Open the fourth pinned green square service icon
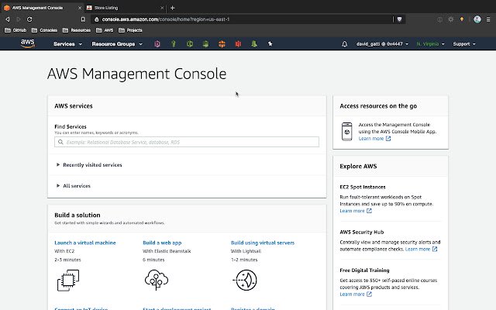This screenshot has width=496, height=310. tap(205, 44)
